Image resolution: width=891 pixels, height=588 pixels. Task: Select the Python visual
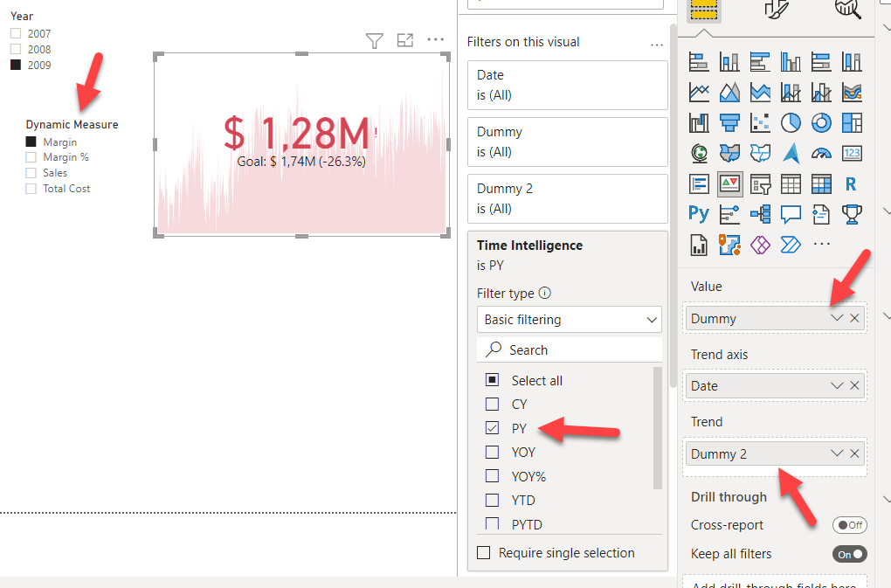pos(699,214)
